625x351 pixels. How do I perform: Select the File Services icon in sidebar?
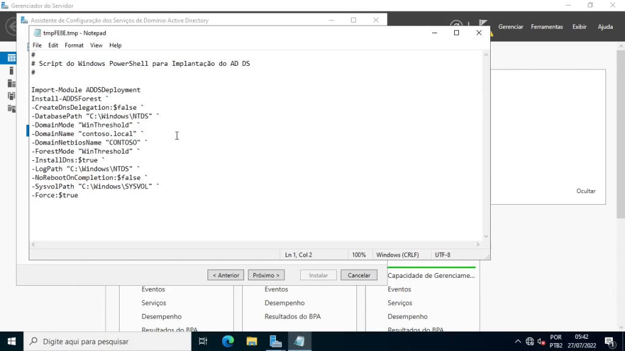click(12, 108)
